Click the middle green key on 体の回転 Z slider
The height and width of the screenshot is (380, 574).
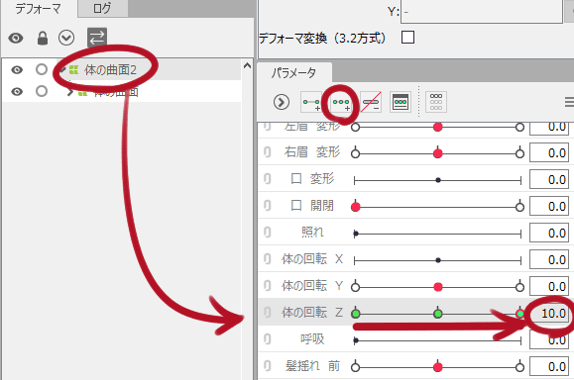tap(438, 314)
